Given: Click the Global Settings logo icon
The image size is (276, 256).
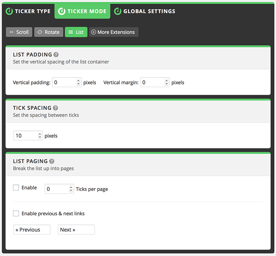Looking at the screenshot, I should point(118,11).
